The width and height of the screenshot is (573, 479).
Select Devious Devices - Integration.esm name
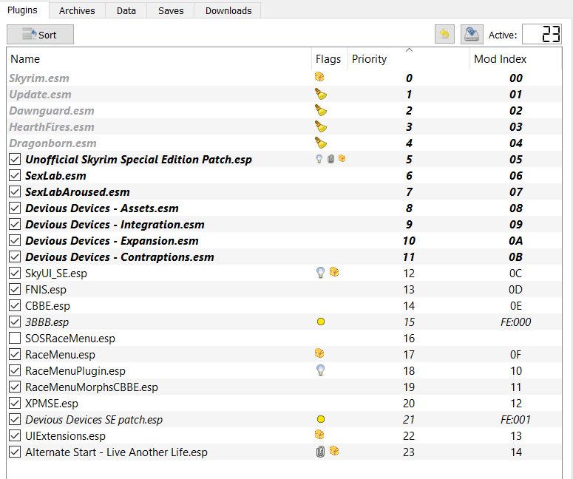click(x=115, y=224)
